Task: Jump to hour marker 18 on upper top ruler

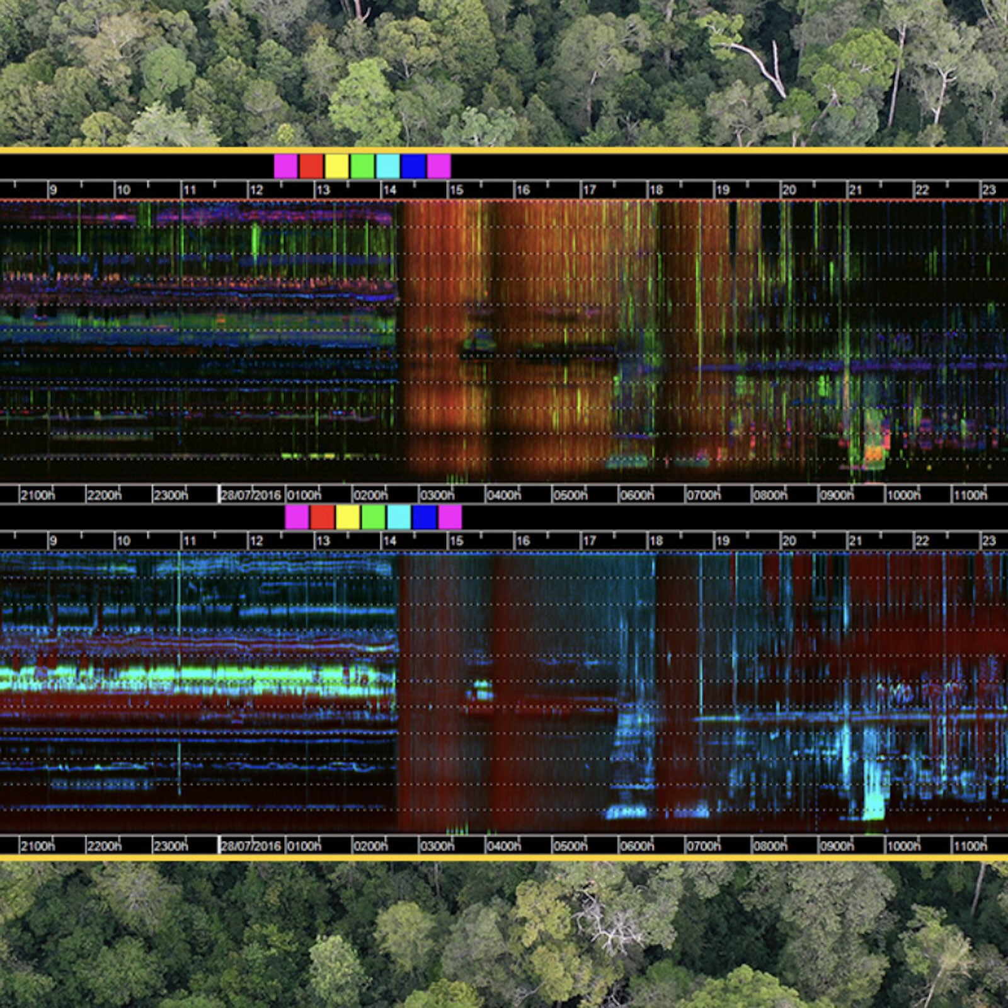Action: [656, 190]
